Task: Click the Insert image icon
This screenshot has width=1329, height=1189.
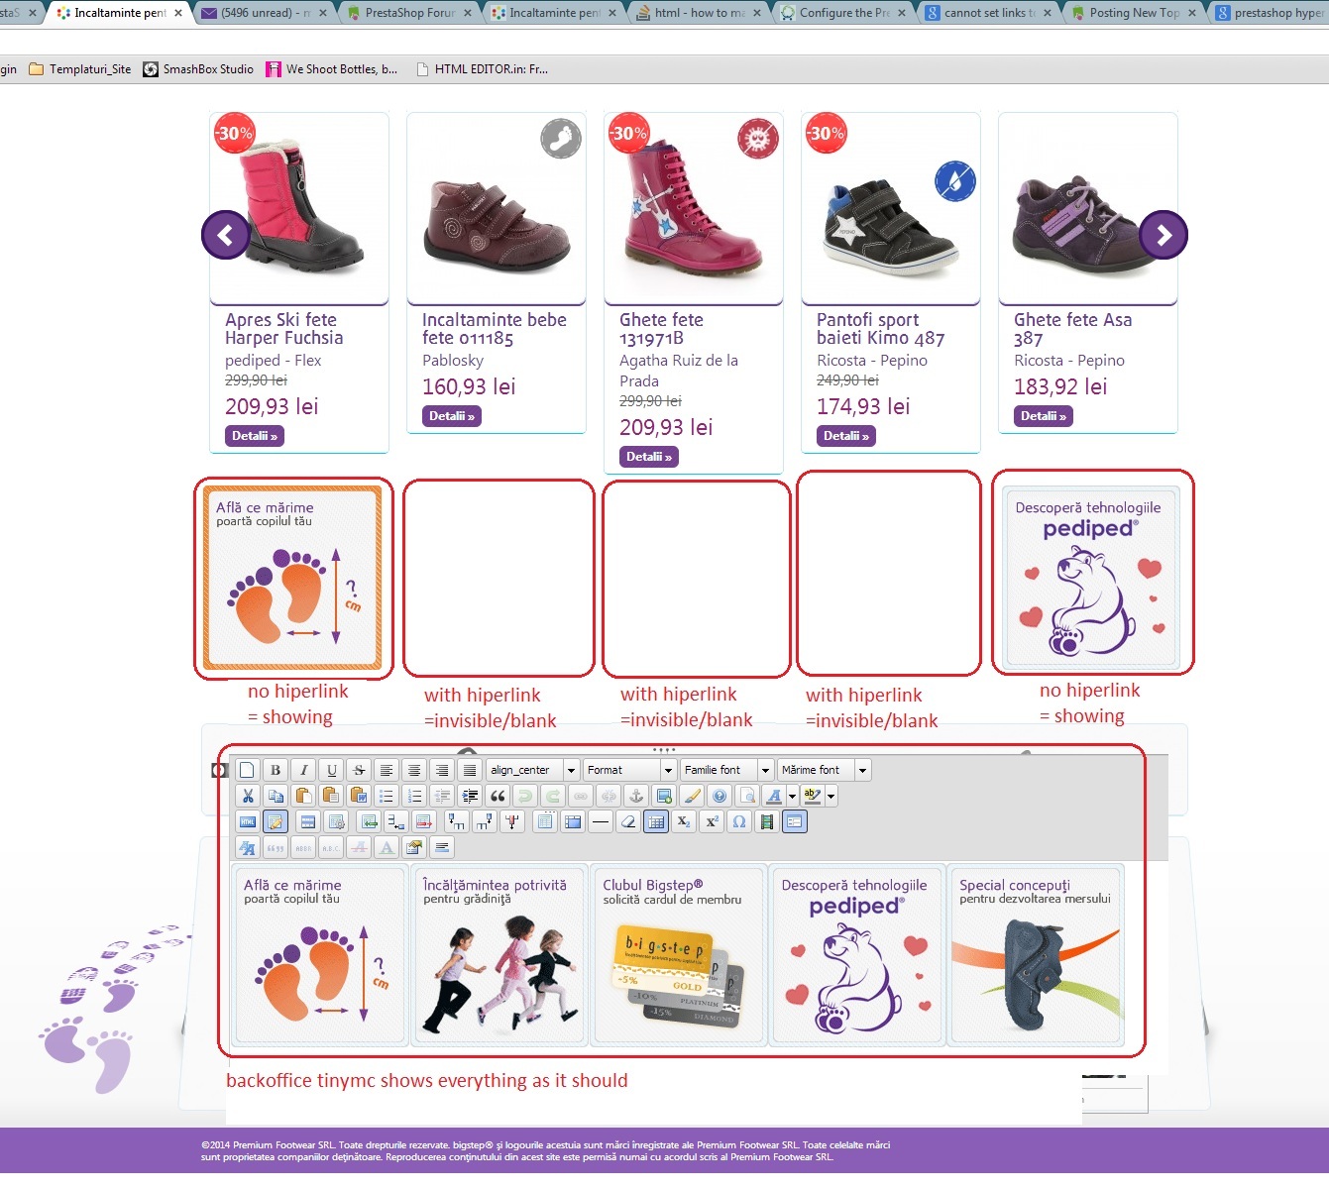Action: [664, 796]
